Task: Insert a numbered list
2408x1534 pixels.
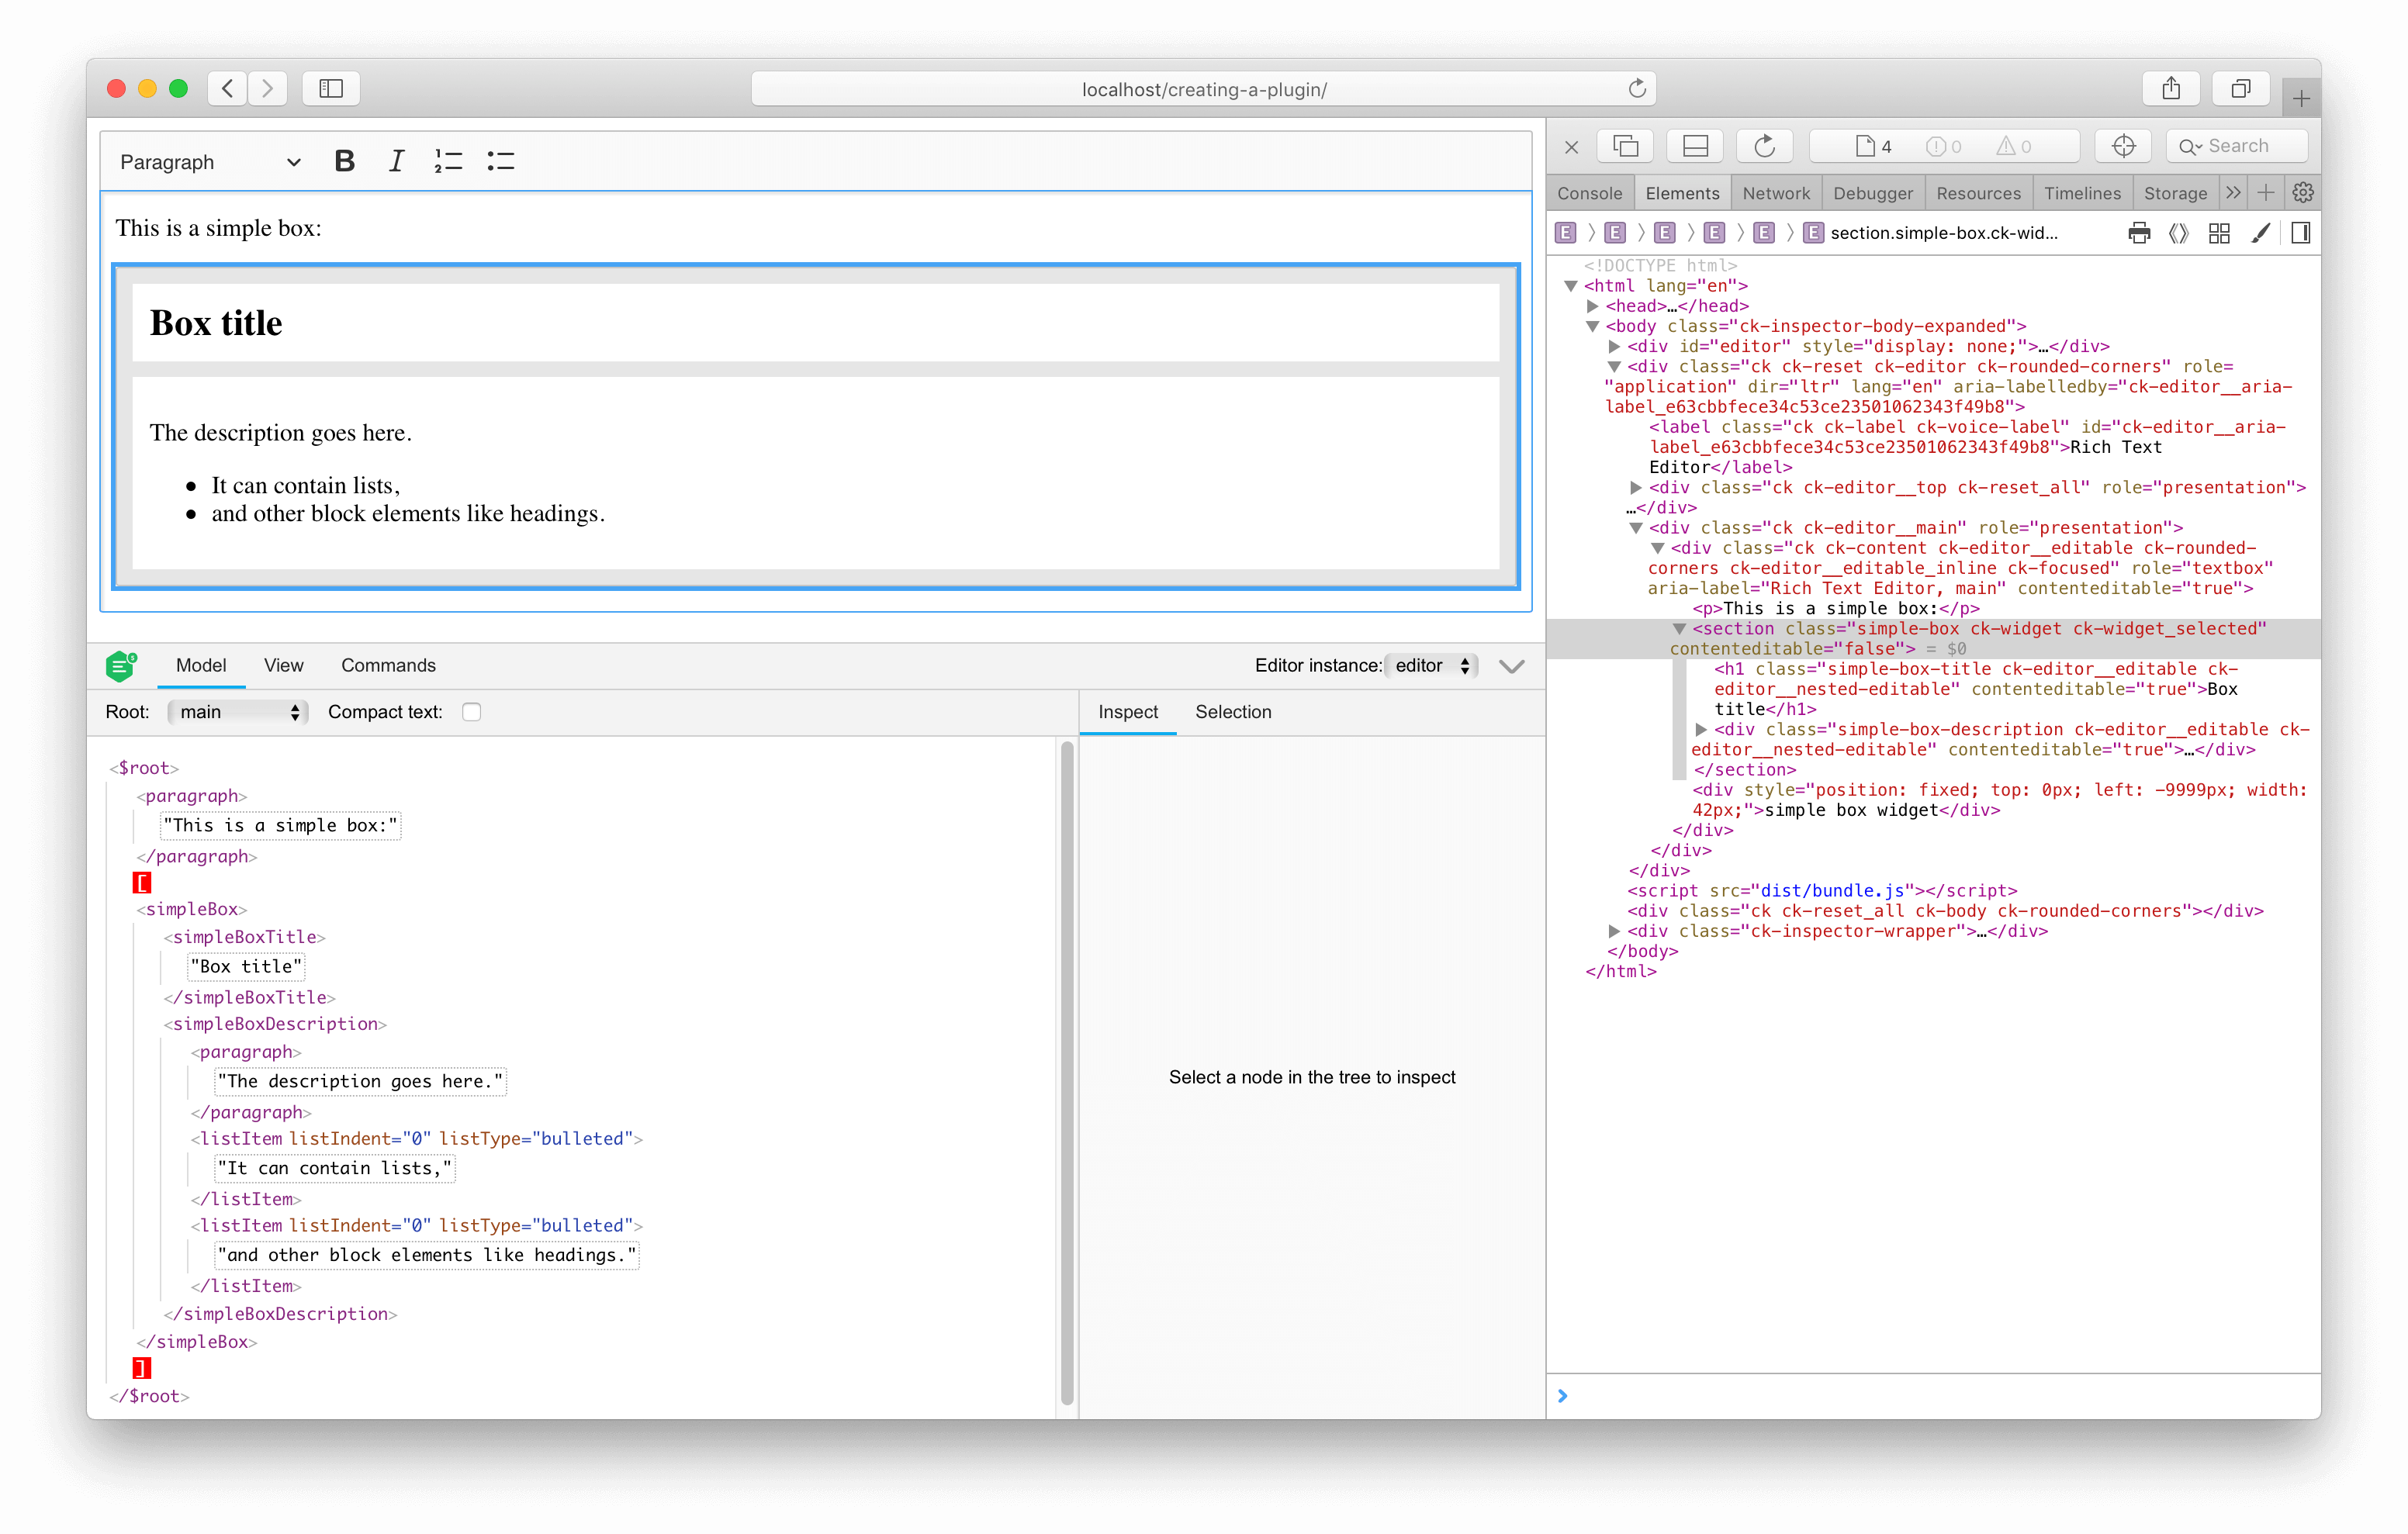Action: (448, 160)
